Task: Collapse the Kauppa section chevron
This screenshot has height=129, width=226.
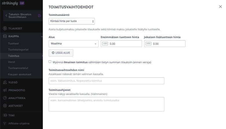Action: point(42,37)
